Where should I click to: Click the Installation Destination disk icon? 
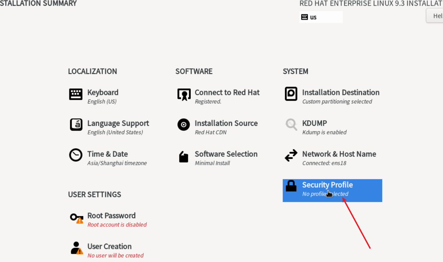tap(291, 94)
